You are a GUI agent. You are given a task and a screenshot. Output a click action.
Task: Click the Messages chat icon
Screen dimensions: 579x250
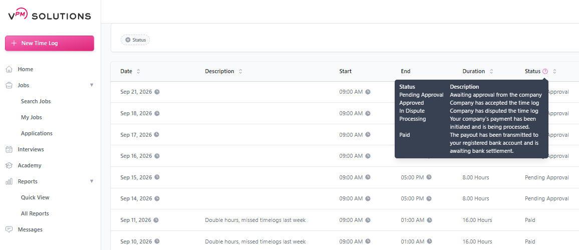point(9,229)
